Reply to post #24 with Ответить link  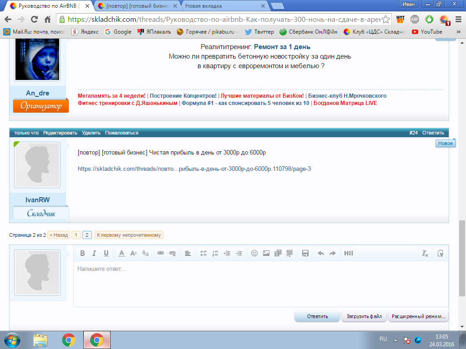click(433, 133)
